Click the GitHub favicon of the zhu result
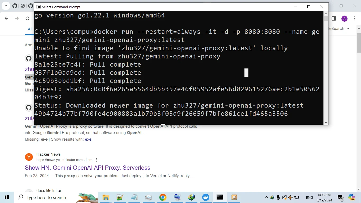 click(x=29, y=58)
